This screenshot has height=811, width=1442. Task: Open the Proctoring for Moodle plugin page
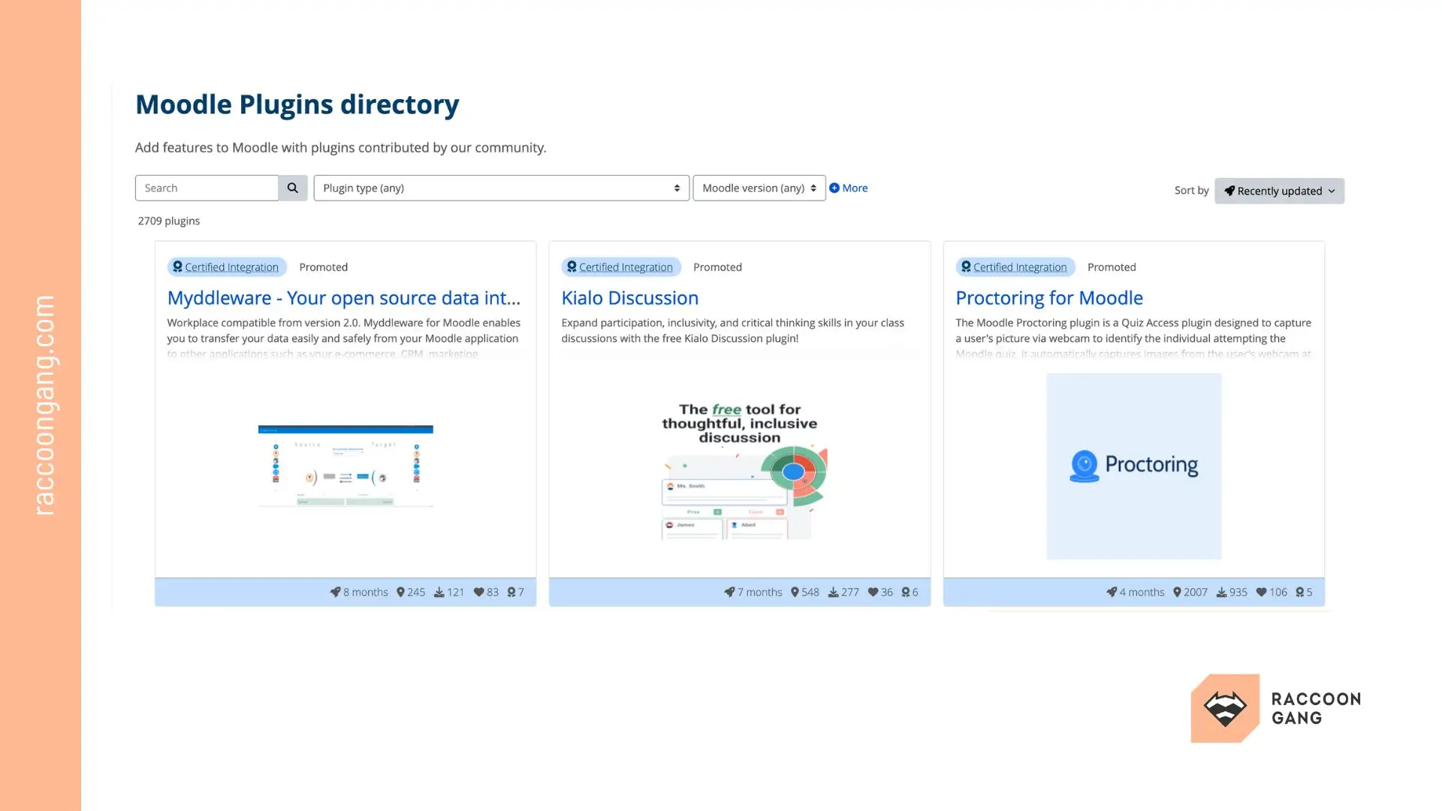(1049, 298)
